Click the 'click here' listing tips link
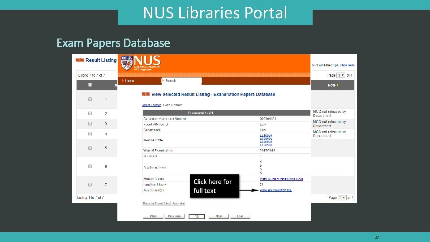This screenshot has height=242, width=430. pyautogui.click(x=347, y=65)
